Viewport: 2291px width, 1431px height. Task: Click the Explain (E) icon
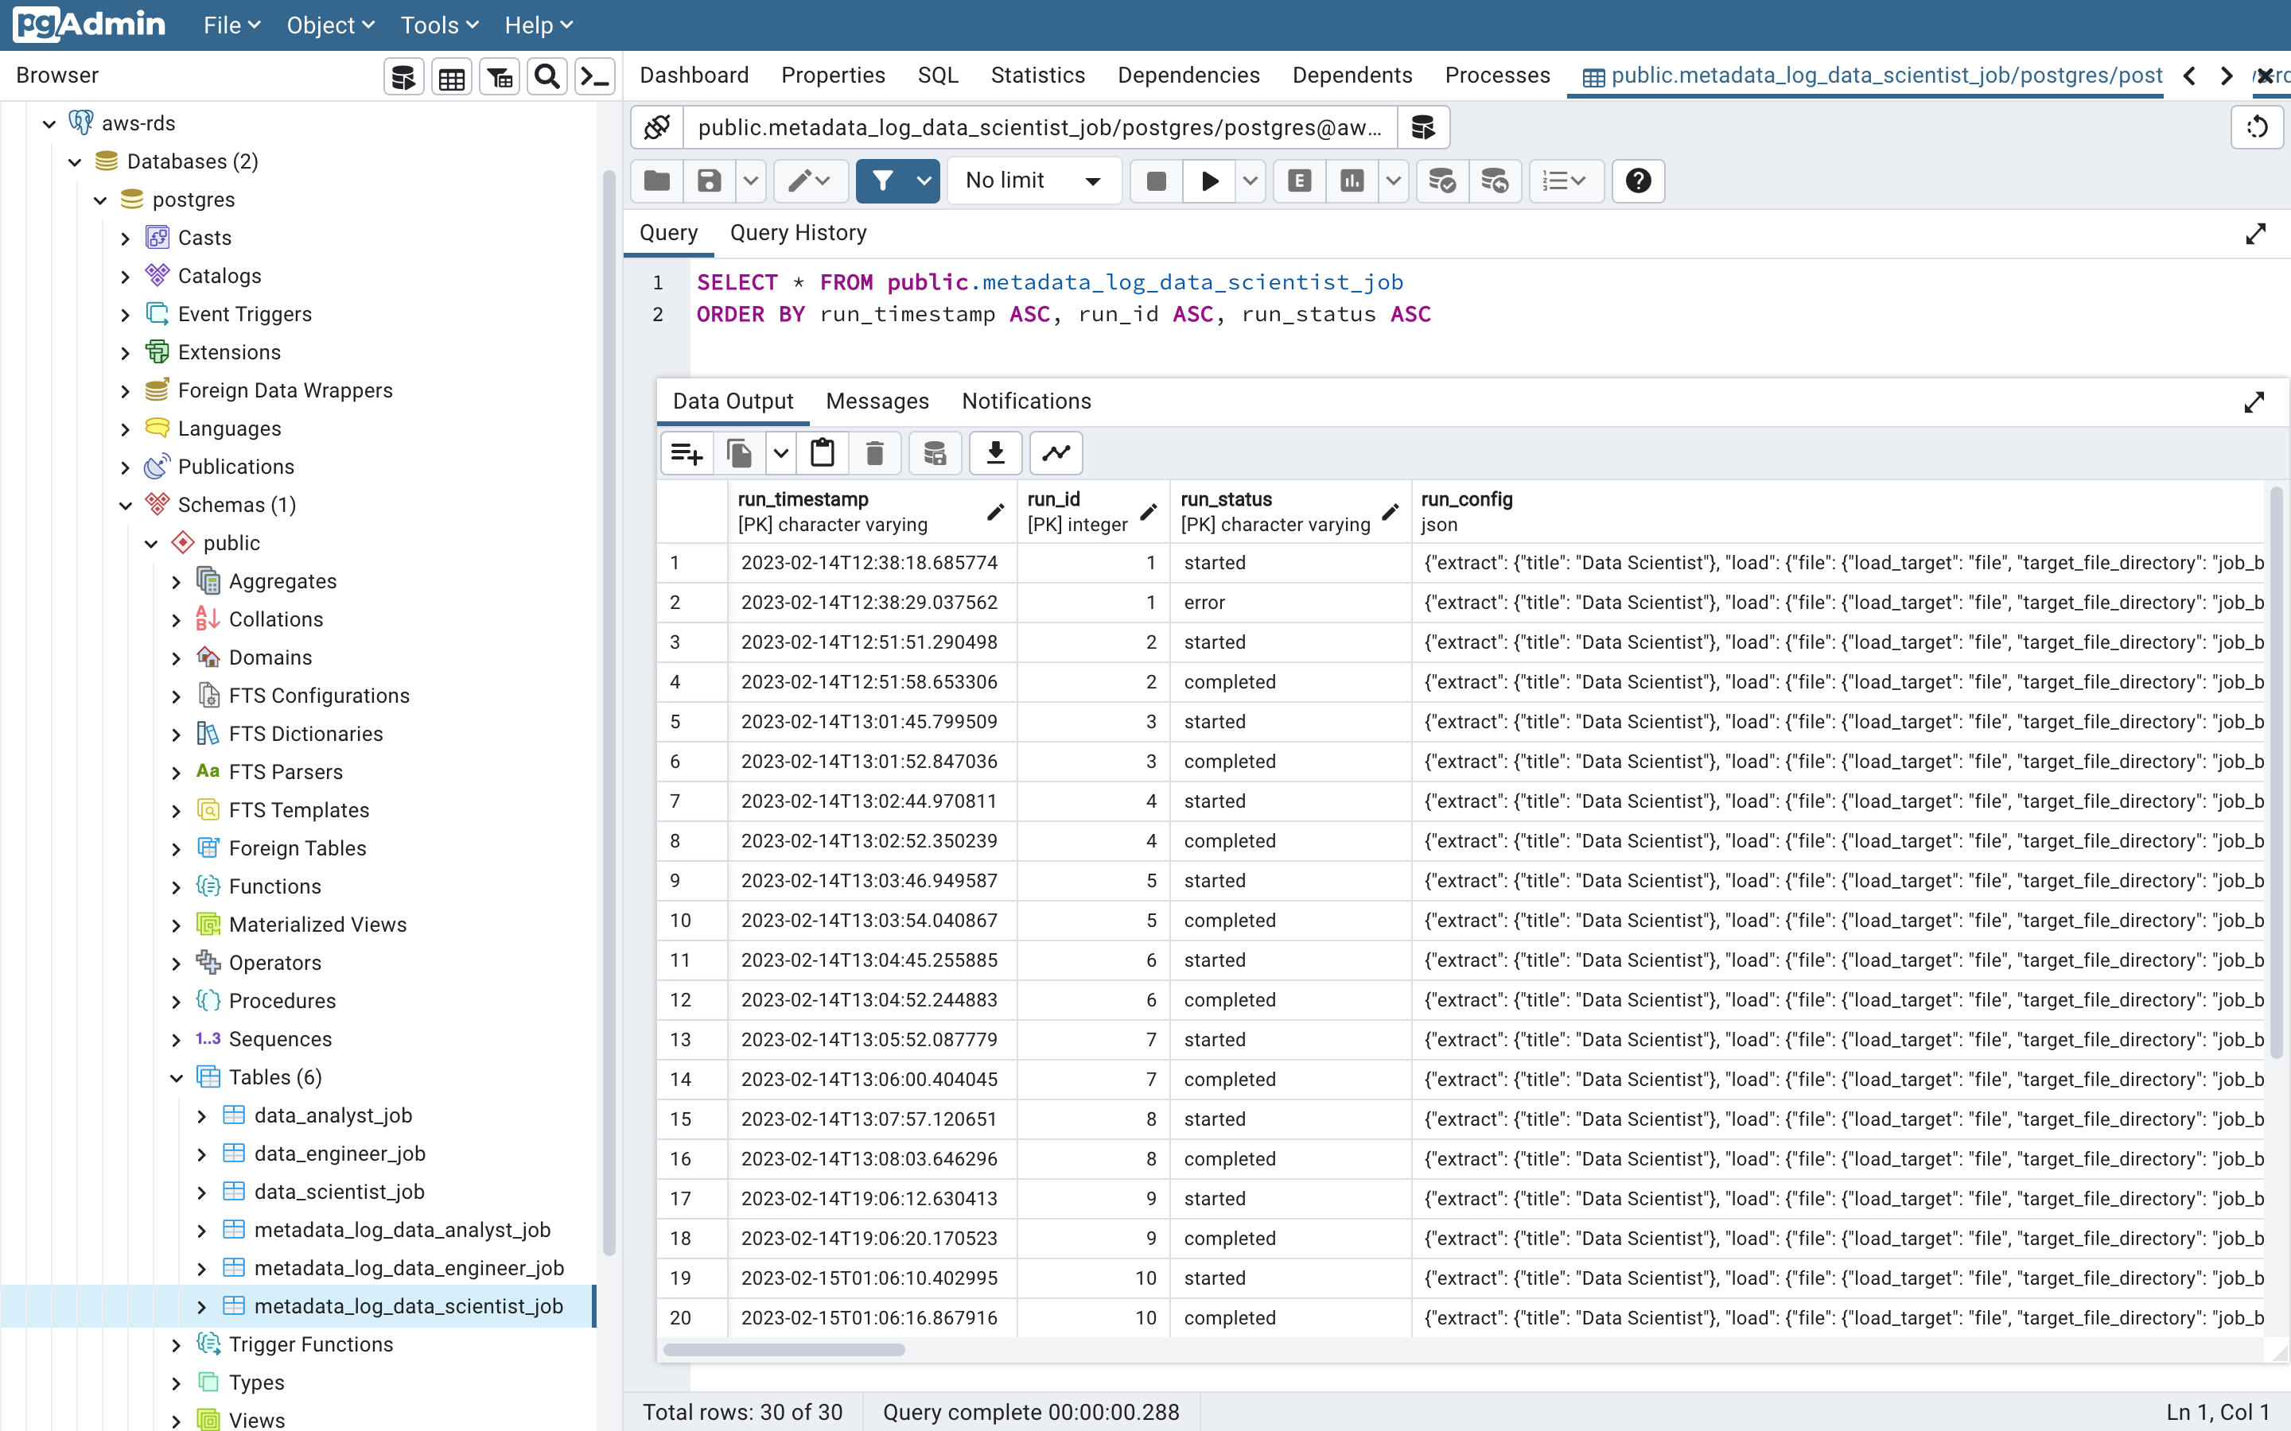click(1300, 180)
